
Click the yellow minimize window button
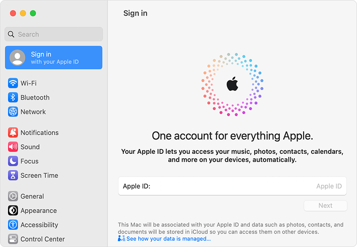pos(23,13)
